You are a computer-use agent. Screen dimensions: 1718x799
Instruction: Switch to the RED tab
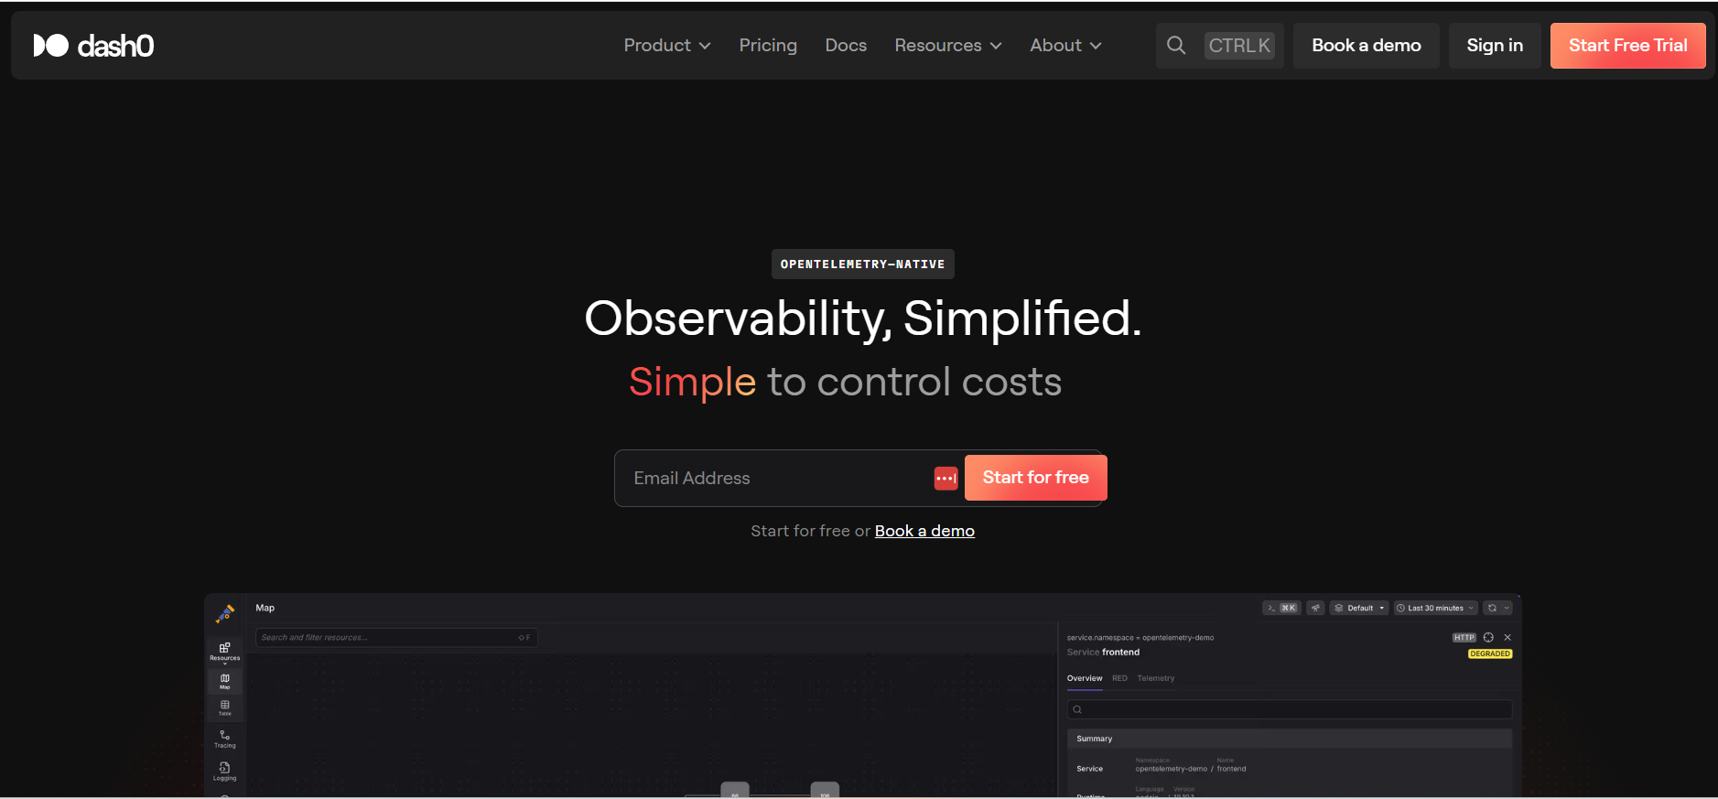pyautogui.click(x=1119, y=678)
